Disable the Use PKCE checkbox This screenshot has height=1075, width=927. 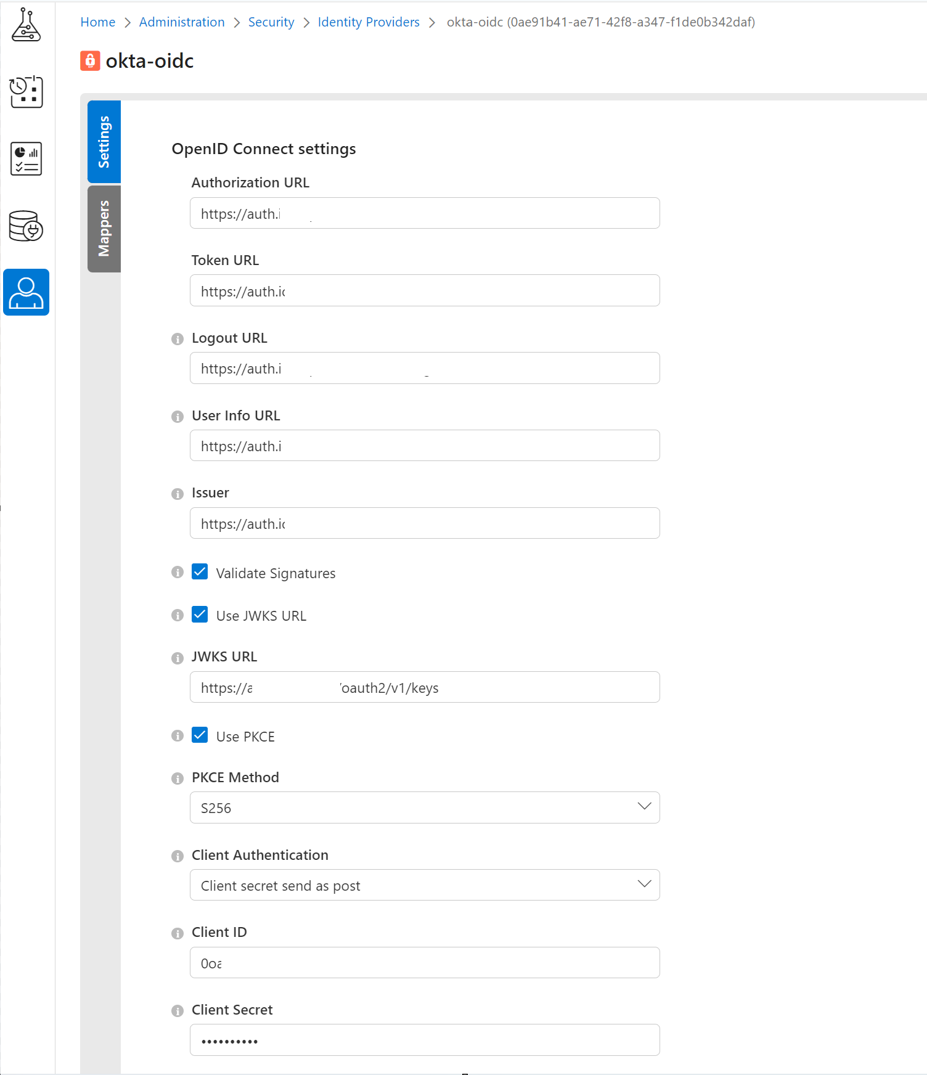click(x=200, y=735)
